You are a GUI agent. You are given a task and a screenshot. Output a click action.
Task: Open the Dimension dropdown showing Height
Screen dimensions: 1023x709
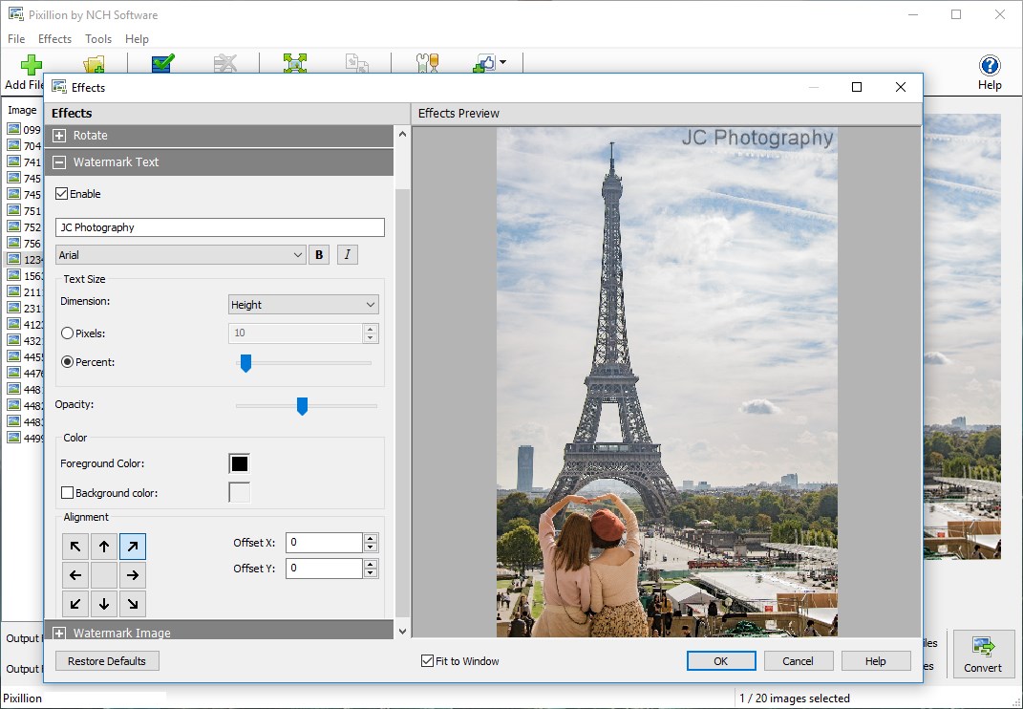(303, 304)
